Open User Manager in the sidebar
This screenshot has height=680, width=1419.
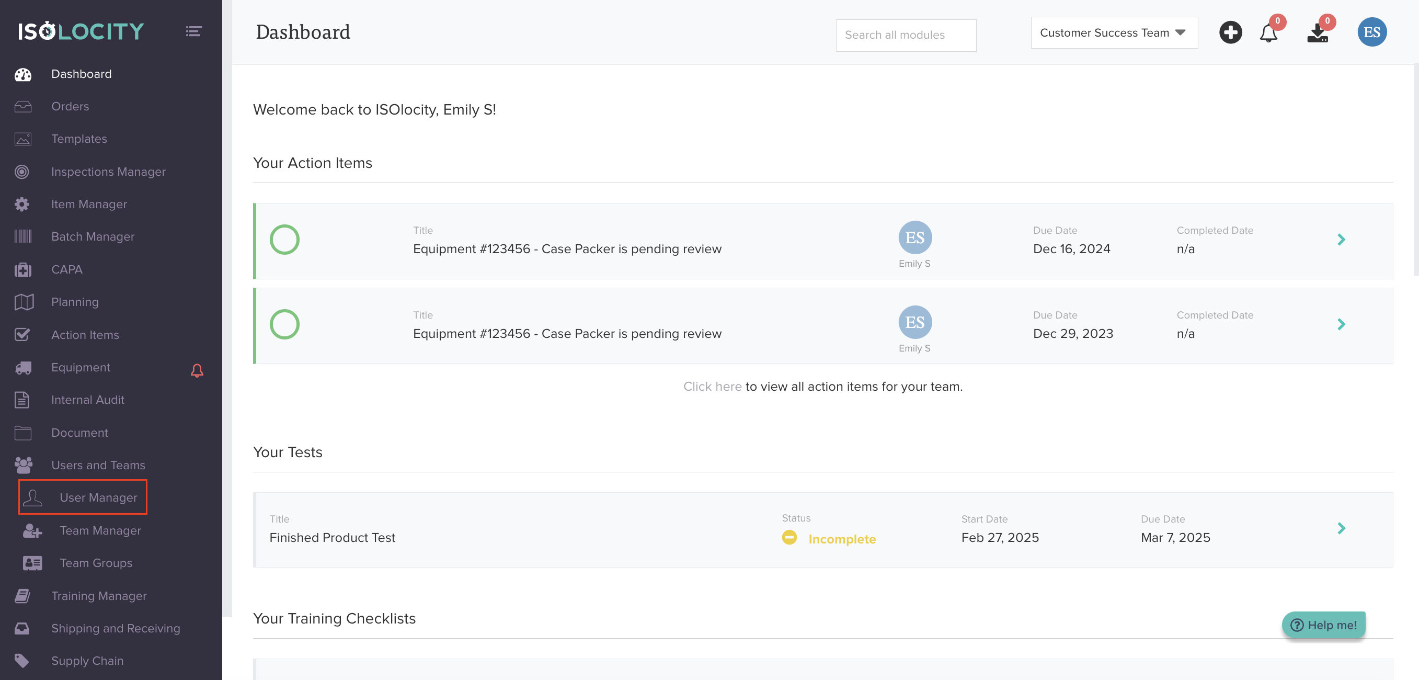click(97, 497)
